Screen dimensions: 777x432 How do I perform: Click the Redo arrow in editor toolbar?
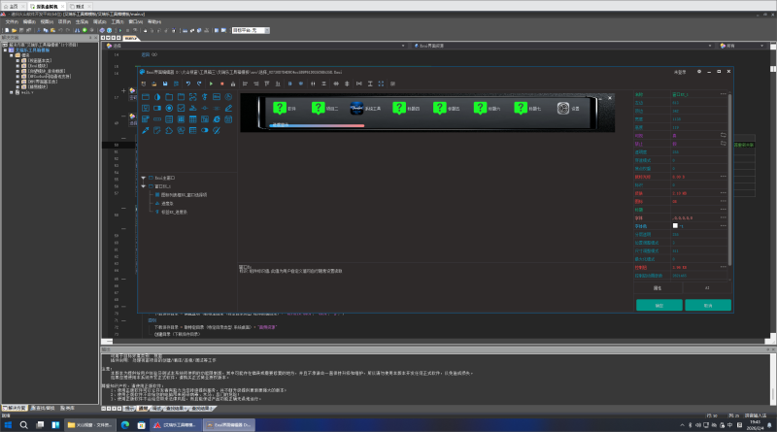pos(198,83)
